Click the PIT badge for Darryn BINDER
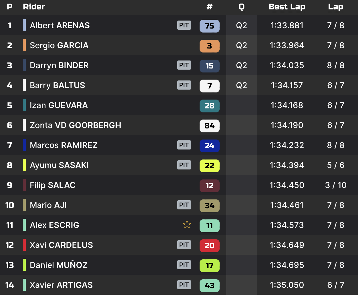 (x=184, y=65)
